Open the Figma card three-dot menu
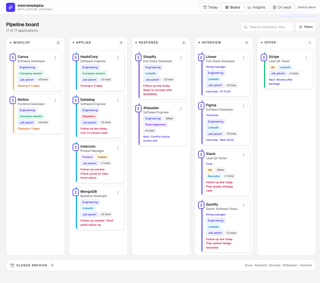This screenshot has height=283, width=320. pyautogui.click(x=243, y=106)
